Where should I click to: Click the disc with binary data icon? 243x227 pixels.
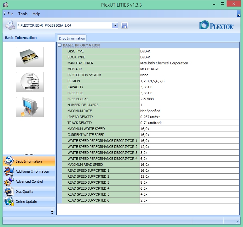(x=30, y=82)
